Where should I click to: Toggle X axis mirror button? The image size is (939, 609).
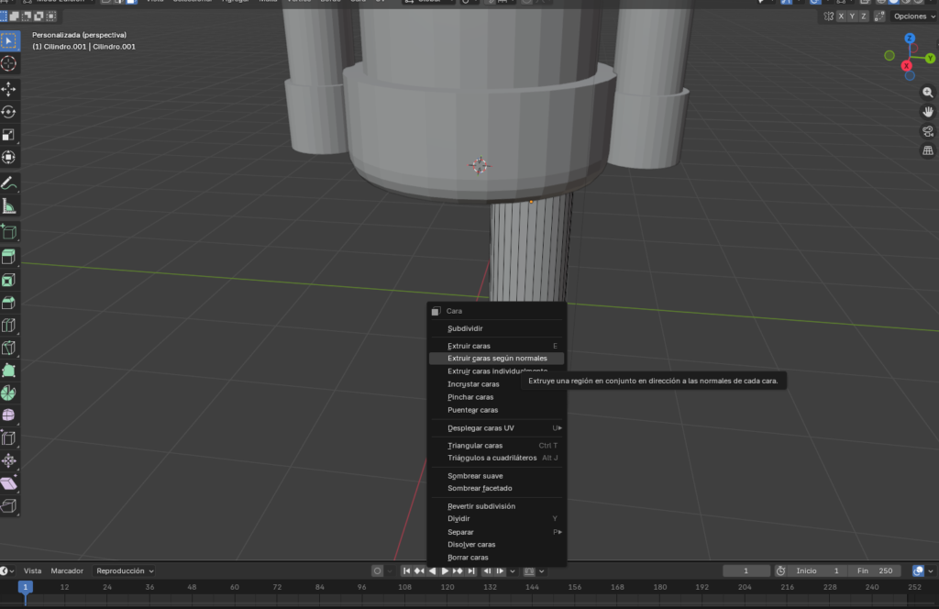click(x=841, y=17)
